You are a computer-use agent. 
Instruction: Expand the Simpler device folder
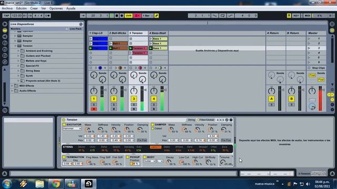(x=15, y=41)
